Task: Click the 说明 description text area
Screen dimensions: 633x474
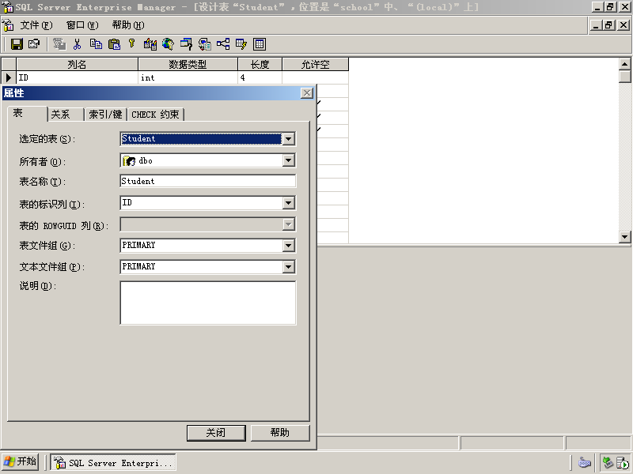Action: [208, 303]
